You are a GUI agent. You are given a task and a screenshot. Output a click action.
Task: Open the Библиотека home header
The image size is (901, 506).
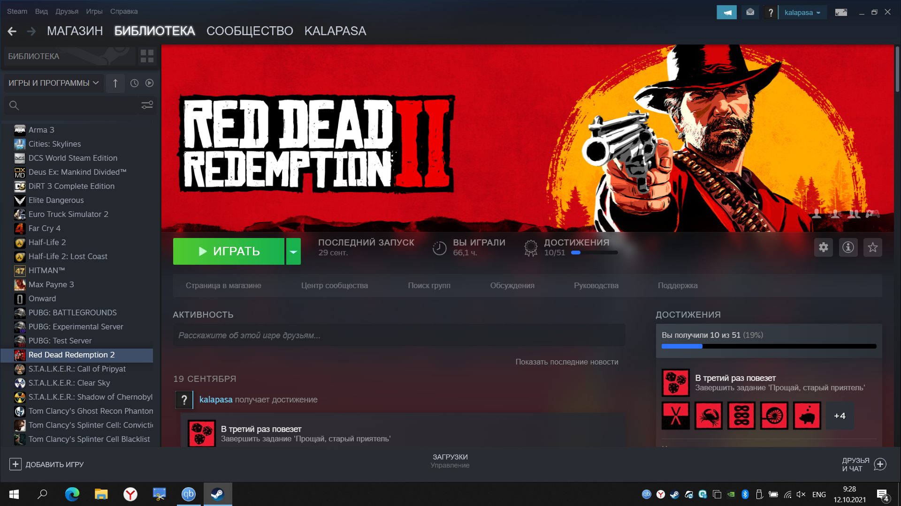tap(69, 56)
